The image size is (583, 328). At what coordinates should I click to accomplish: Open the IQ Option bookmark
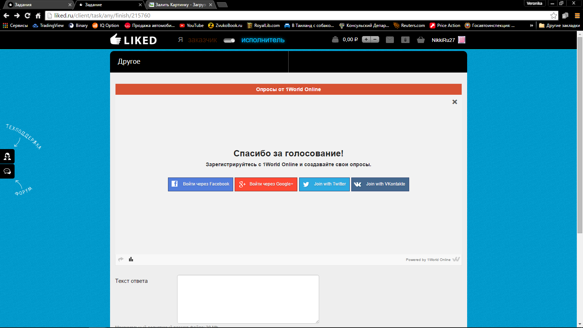tap(106, 26)
